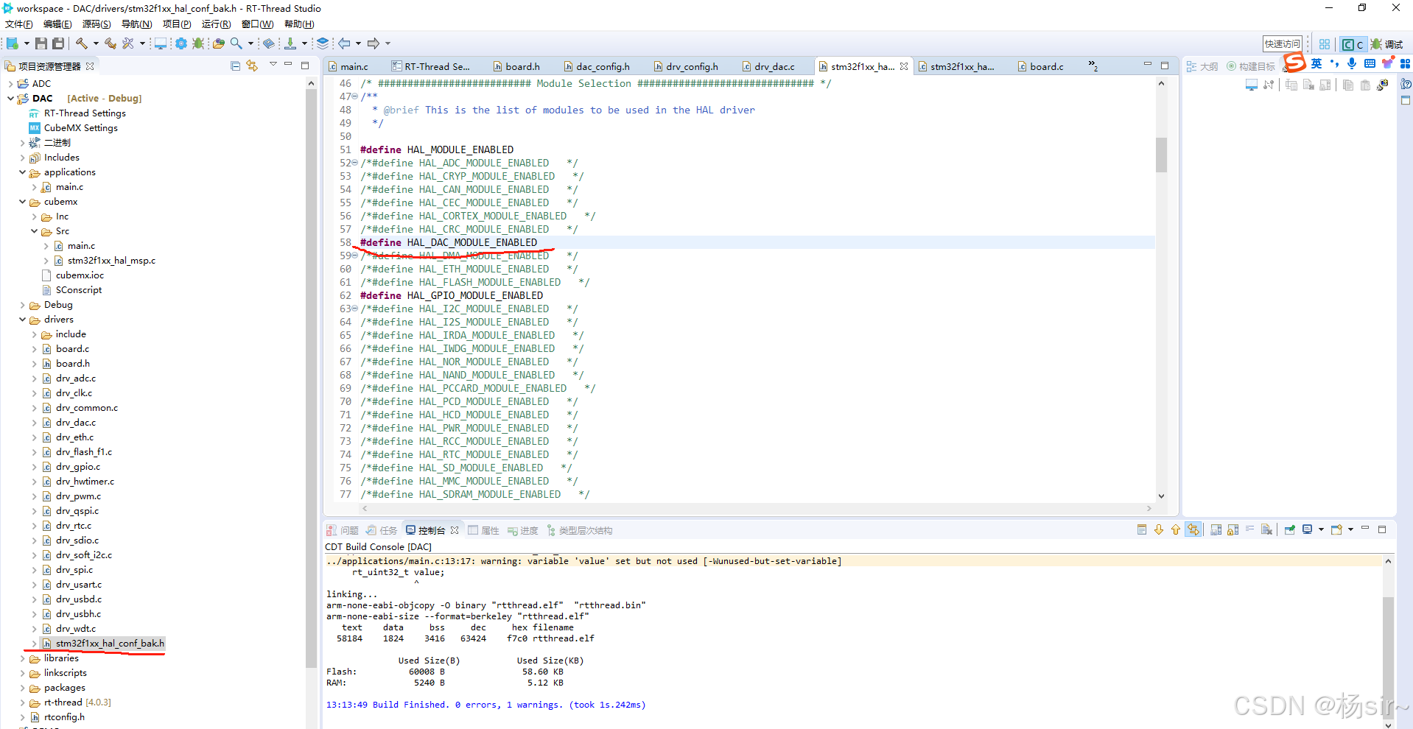Expand the libraries folder

[x=22, y=658]
